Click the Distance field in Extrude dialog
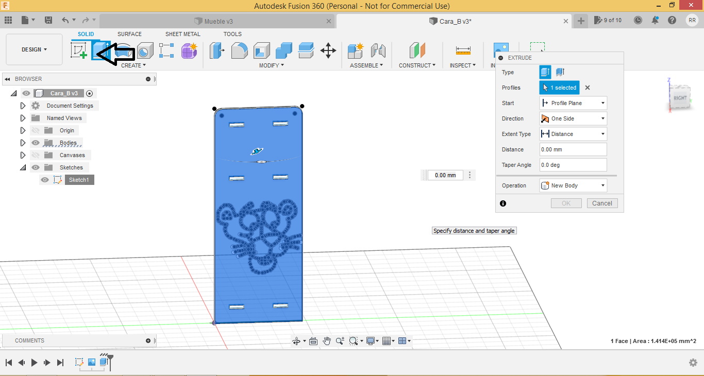Screen dimensions: 704x376 573,149
